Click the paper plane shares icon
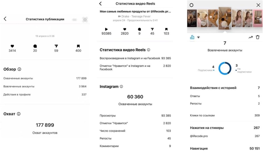Image resolution: width=270 pixels, height=152 pixels. (153, 29)
